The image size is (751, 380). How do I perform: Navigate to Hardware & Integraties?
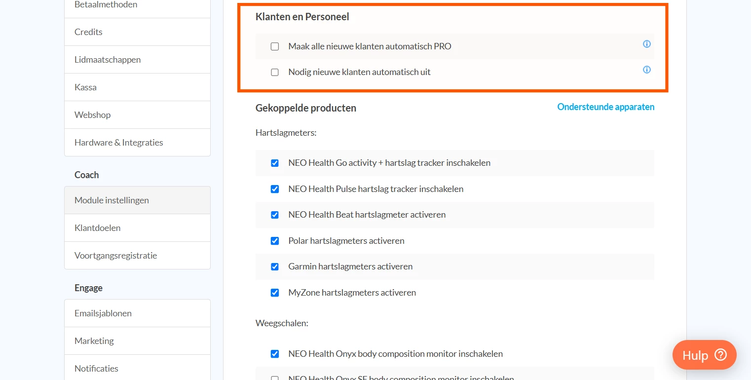tap(118, 143)
